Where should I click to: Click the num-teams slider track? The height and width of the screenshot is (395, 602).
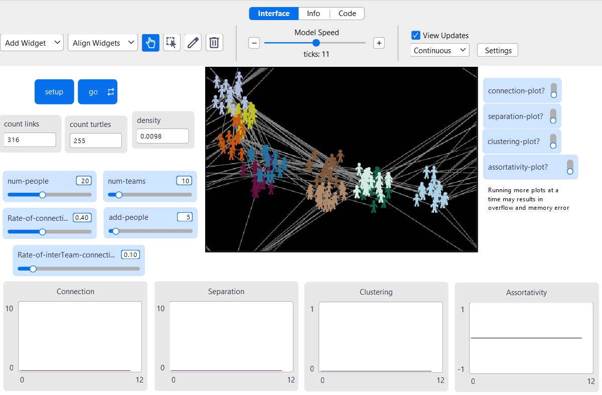pyautogui.click(x=150, y=195)
